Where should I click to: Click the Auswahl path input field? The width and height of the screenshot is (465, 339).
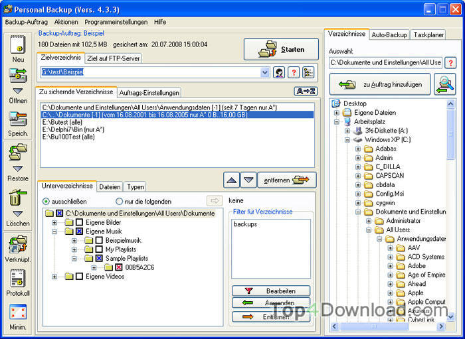click(x=385, y=63)
